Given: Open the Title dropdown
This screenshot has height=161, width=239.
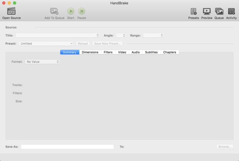Looking at the screenshot, I should click(x=58, y=35).
